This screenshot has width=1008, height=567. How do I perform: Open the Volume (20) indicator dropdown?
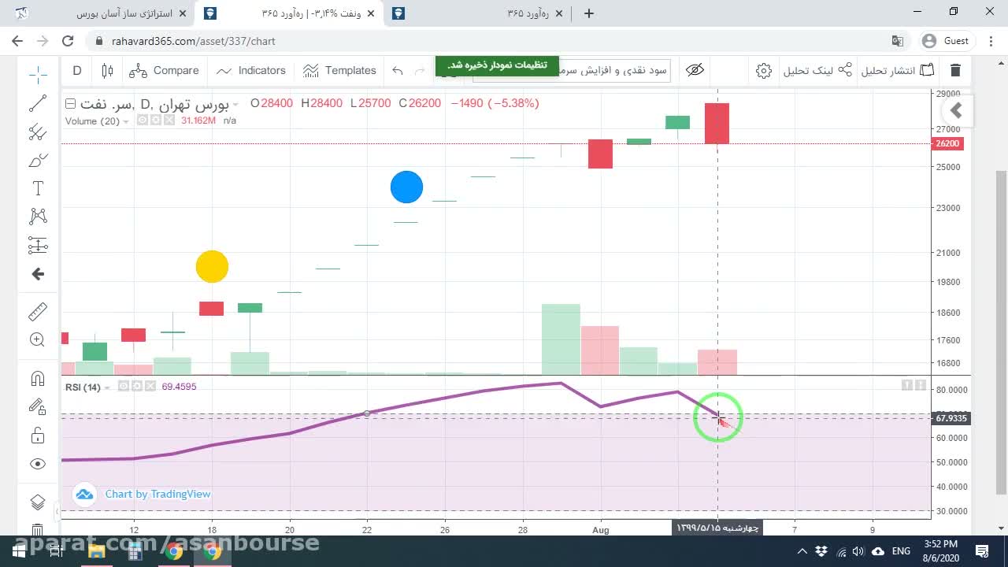126,121
